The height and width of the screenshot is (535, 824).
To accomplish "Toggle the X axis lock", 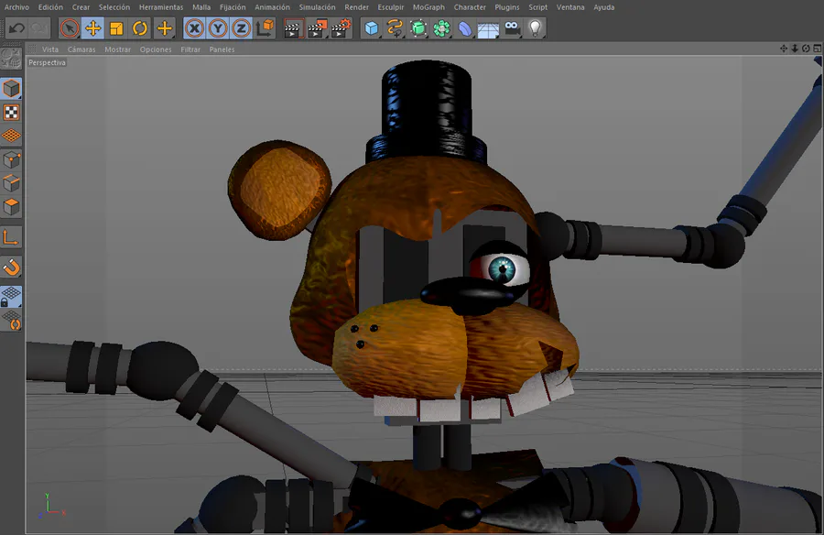I will pos(194,28).
